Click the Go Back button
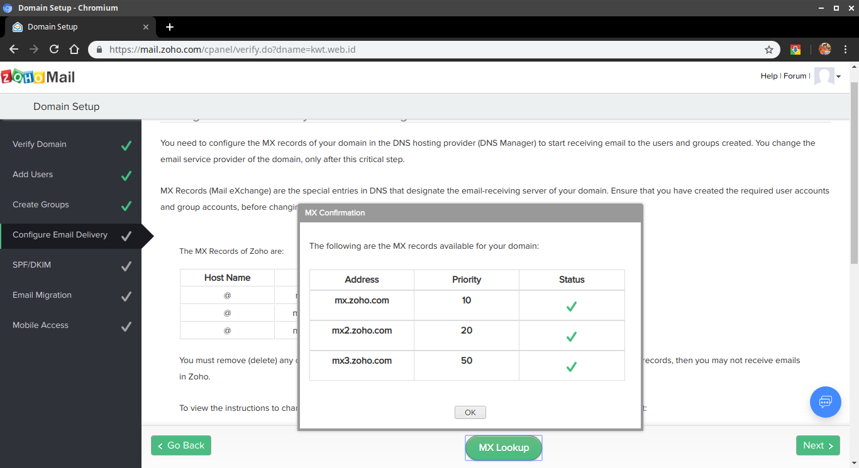The image size is (859, 468). (x=181, y=445)
